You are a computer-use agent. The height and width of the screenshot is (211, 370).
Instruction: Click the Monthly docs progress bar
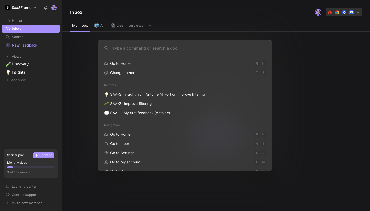pos(31,167)
